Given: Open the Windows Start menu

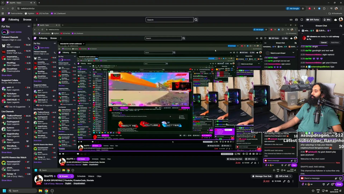Looking at the screenshot, I should (x=4, y=191).
